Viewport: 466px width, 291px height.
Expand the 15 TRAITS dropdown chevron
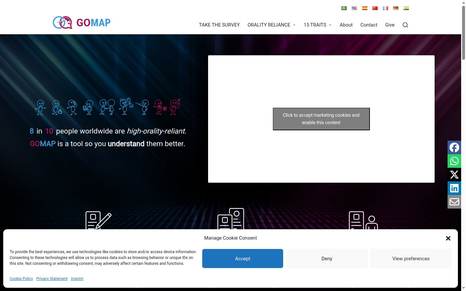tap(330, 25)
